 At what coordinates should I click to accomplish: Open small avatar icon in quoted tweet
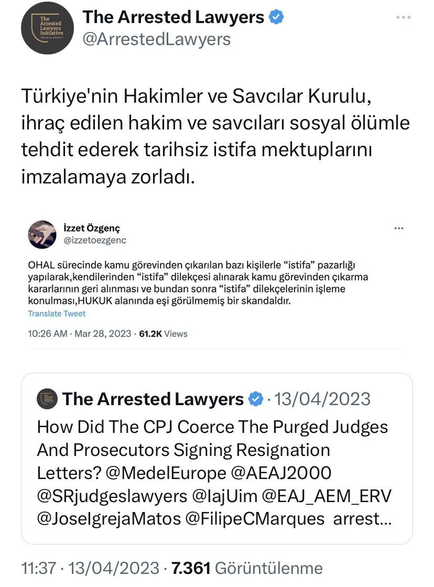point(47,399)
